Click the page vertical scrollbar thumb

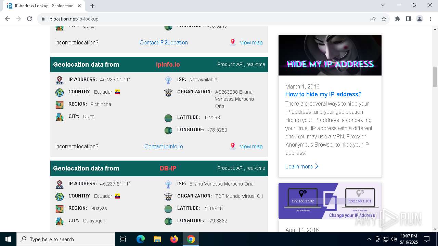(435, 77)
